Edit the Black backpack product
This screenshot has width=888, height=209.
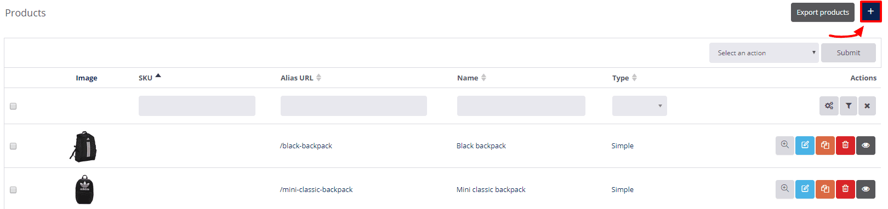(805, 145)
